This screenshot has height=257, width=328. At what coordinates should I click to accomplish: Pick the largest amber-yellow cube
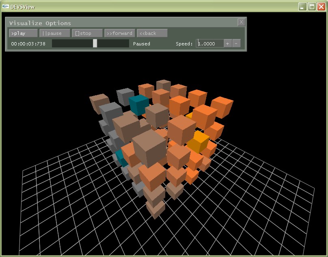(x=198, y=142)
